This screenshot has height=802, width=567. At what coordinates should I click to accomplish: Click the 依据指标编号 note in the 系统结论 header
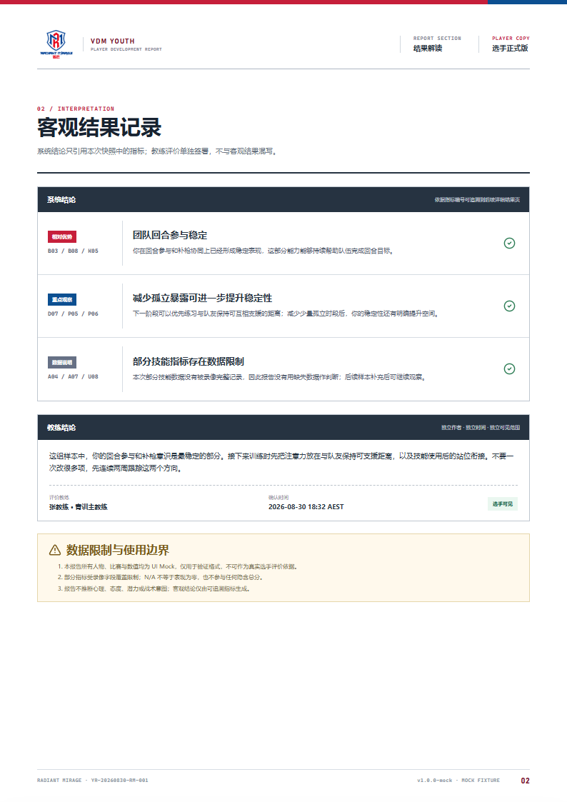tap(477, 200)
